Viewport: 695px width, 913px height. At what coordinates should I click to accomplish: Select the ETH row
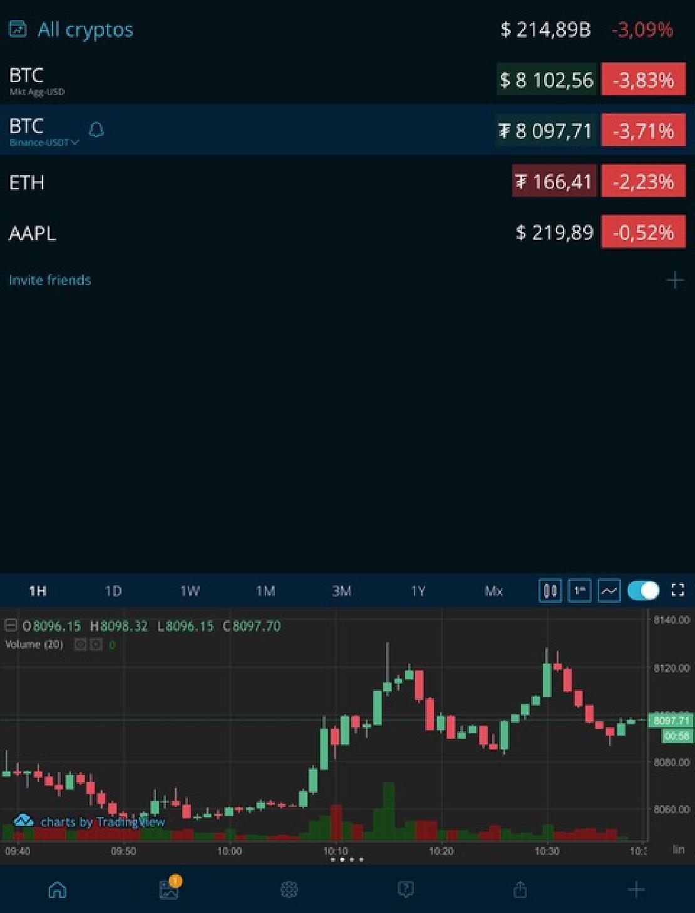pyautogui.click(x=347, y=182)
